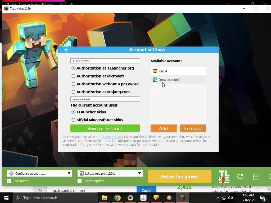Select Authorization at TLauncher.org radio
This screenshot has width=271, height=203.
click(x=73, y=68)
